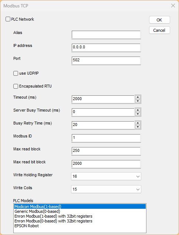Increase Timeout value with up arrow
This screenshot has width=179, height=235.
coord(138,97)
